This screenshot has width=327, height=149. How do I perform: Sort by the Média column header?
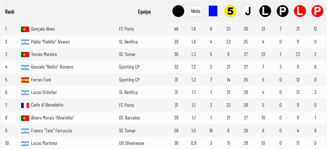[x=195, y=11]
